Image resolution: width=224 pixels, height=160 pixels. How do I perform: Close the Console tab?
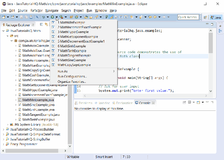tap(153, 103)
